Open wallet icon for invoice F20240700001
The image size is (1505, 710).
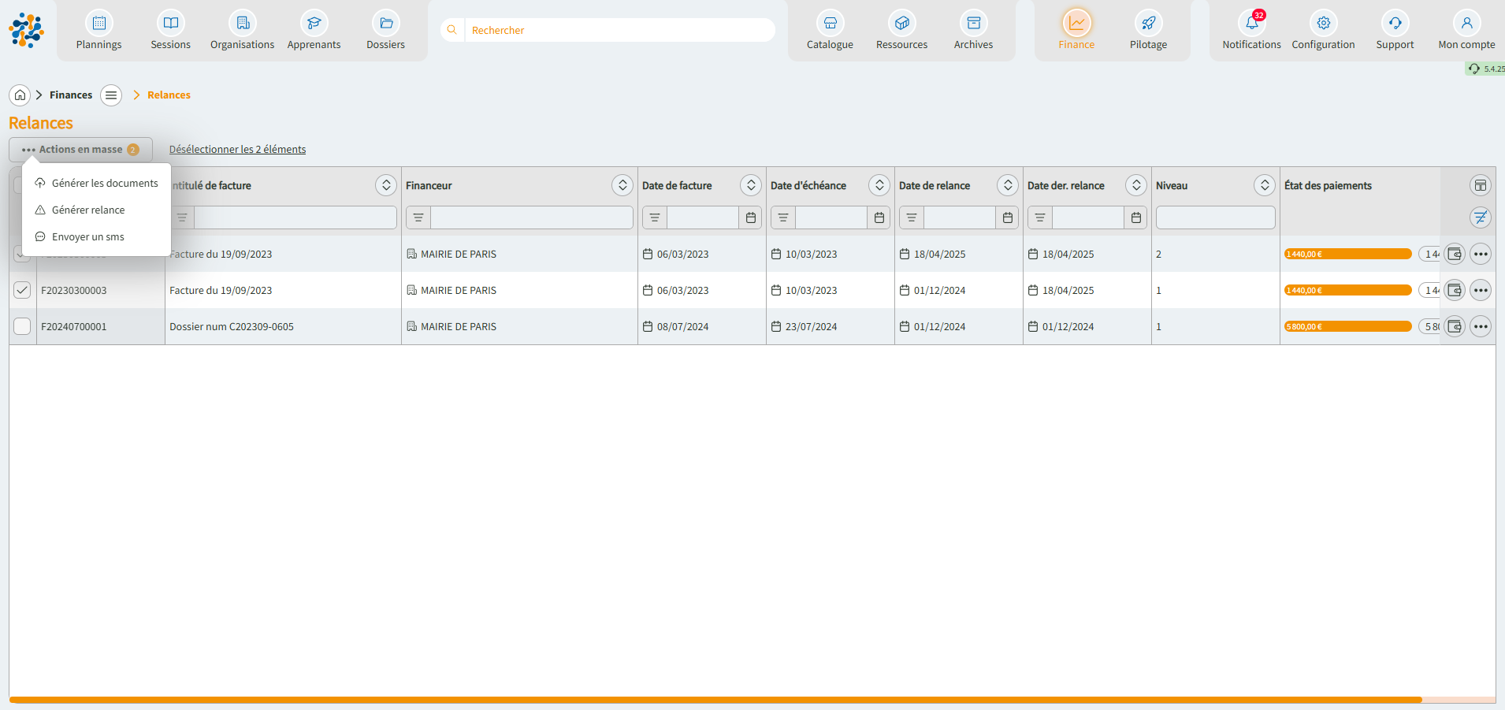[x=1454, y=326]
